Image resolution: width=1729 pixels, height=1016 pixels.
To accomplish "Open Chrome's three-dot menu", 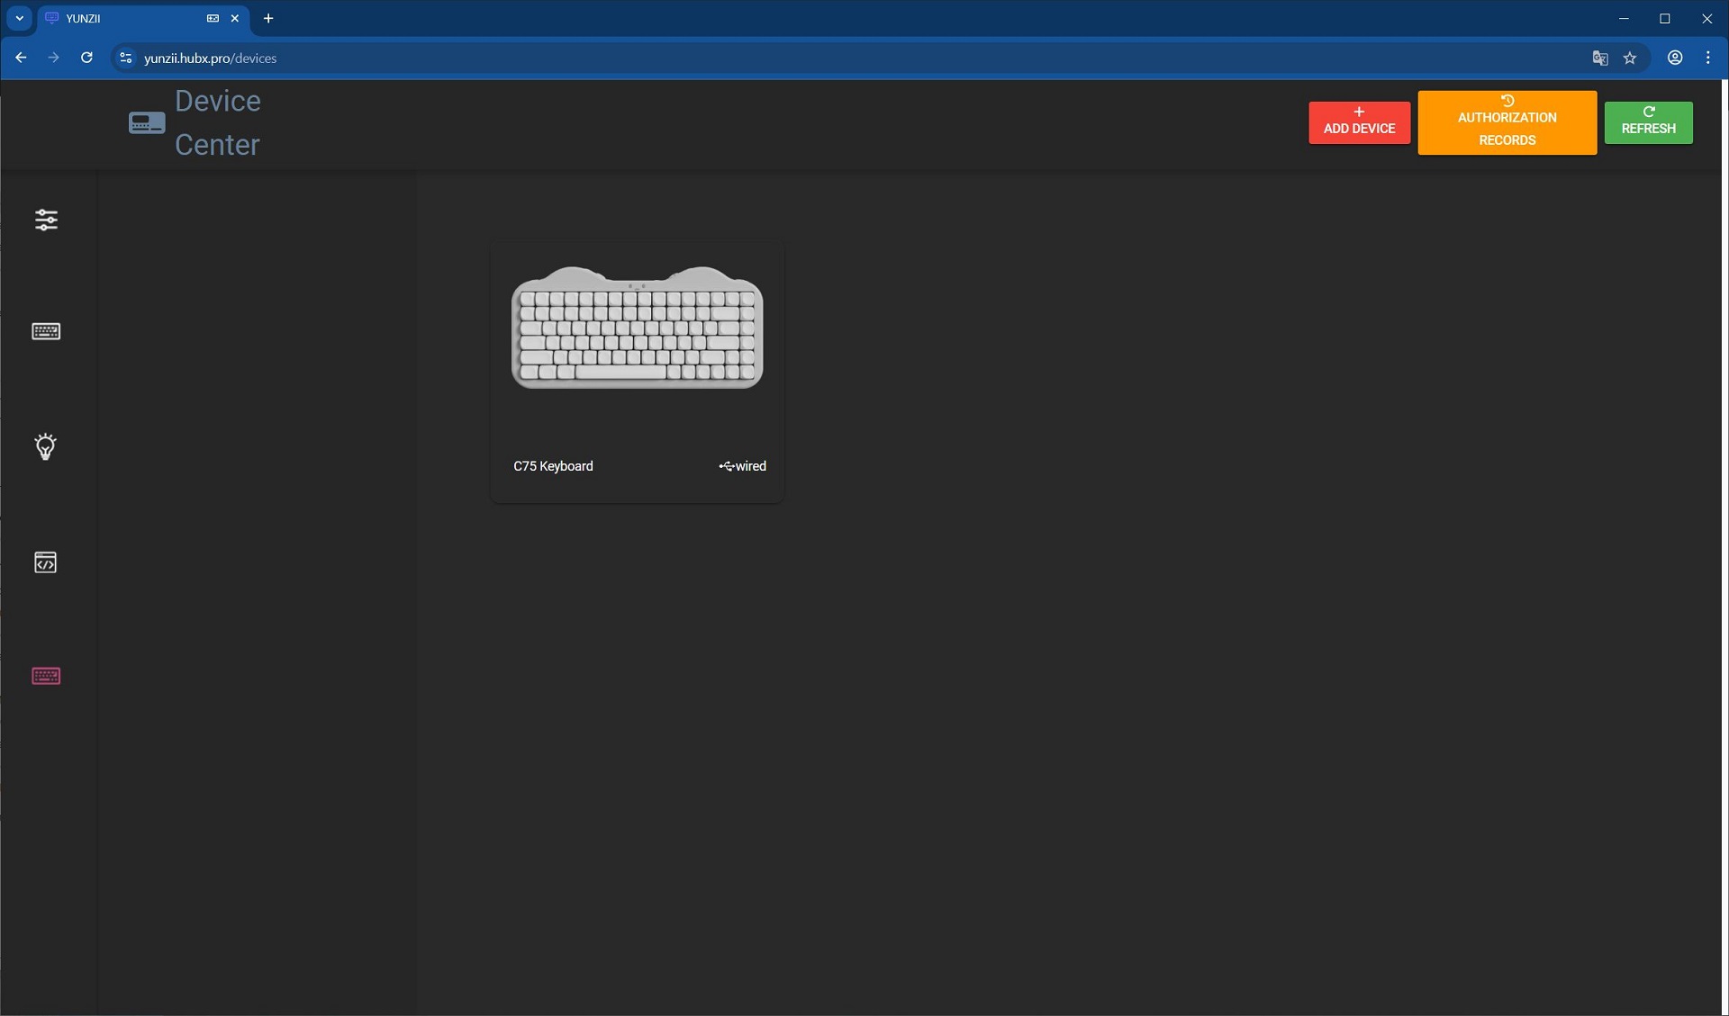I will (1707, 58).
